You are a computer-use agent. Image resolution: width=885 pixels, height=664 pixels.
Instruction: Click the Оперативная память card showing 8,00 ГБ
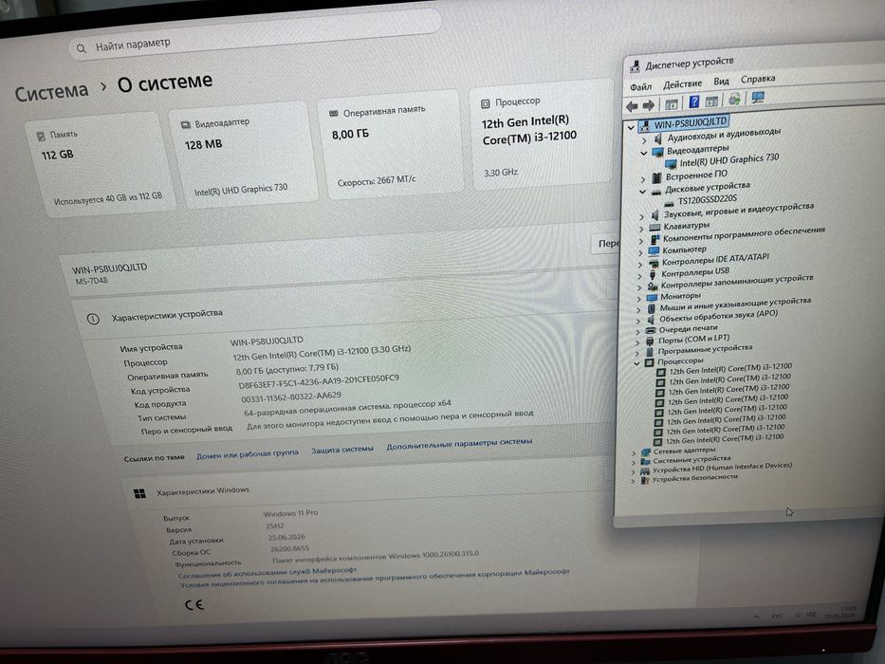[393, 144]
